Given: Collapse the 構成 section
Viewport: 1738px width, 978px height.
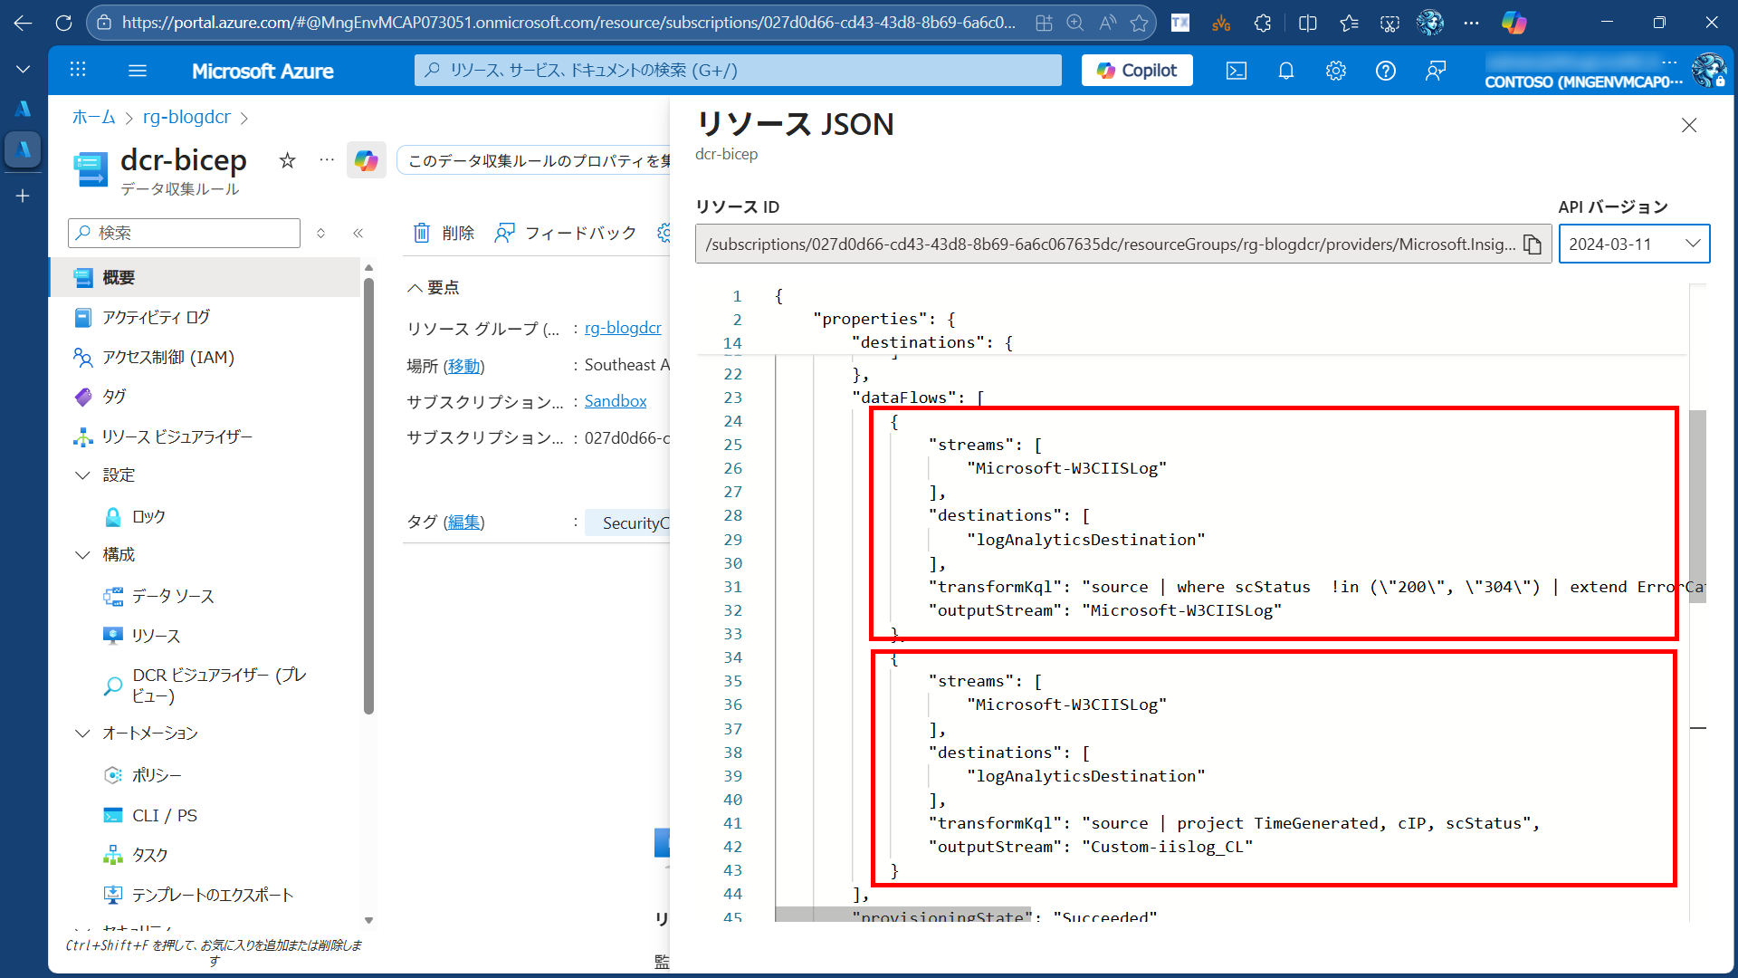Looking at the screenshot, I should (x=83, y=554).
